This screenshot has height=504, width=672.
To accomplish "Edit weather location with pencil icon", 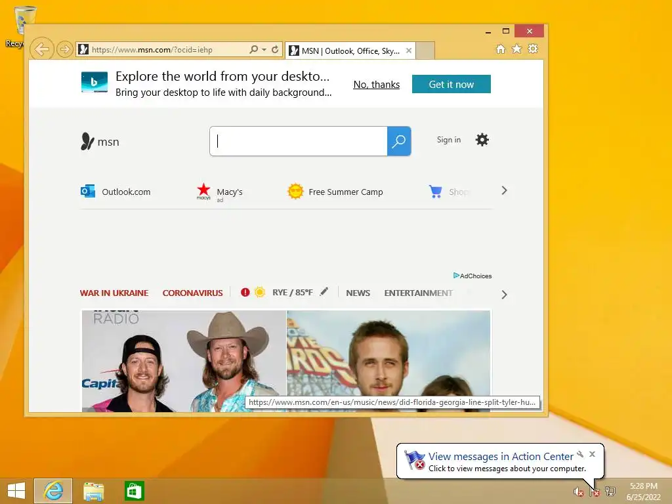I will (x=324, y=291).
